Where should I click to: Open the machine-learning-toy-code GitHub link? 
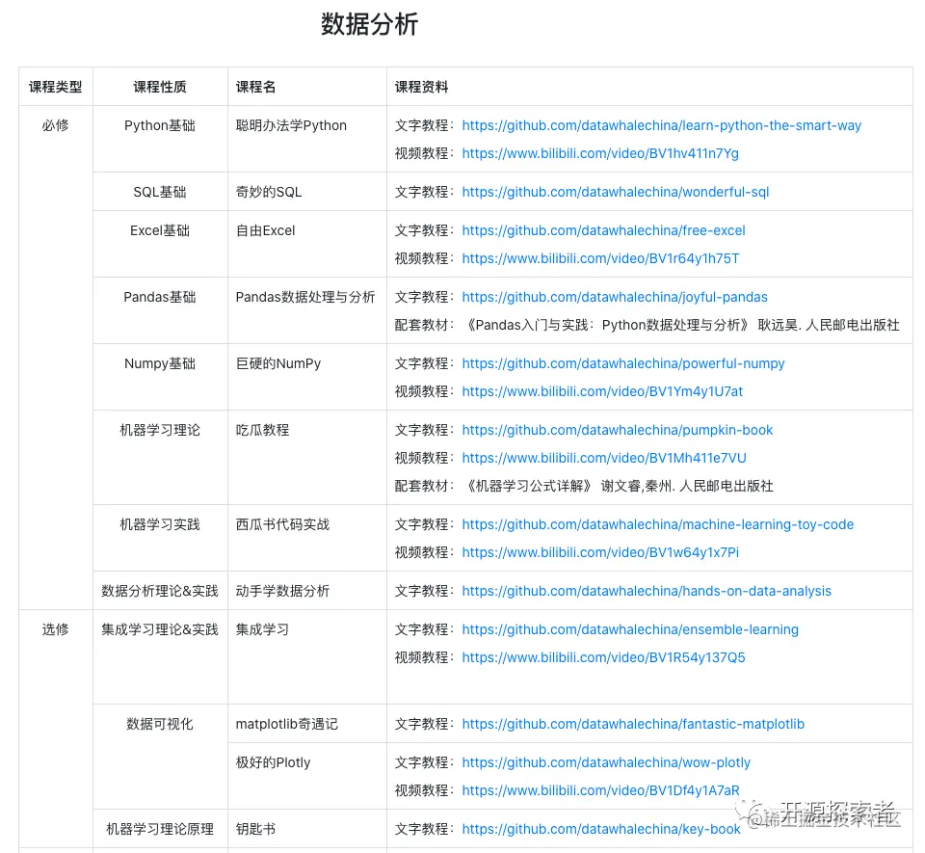[658, 524]
